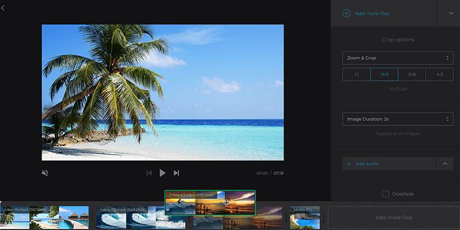
Task: Skip to the next clip
Action: click(x=176, y=173)
